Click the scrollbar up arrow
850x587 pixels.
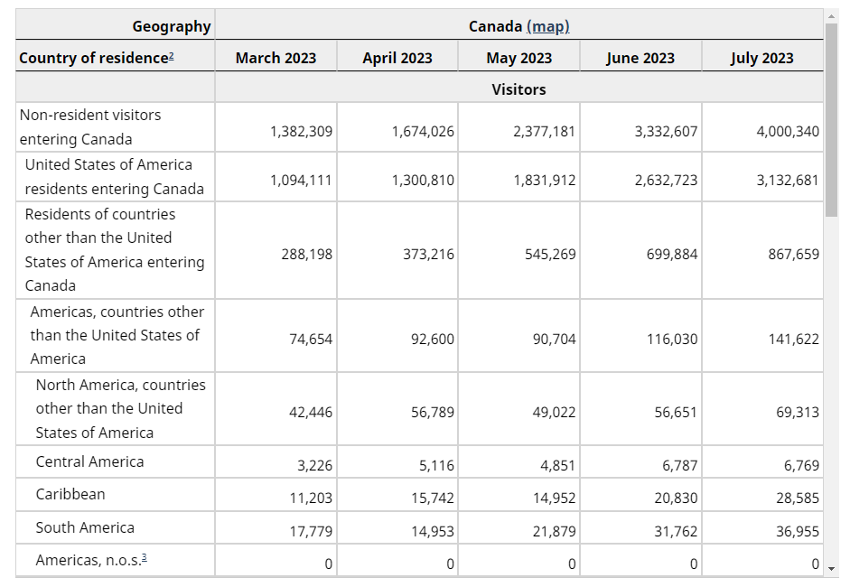click(831, 15)
